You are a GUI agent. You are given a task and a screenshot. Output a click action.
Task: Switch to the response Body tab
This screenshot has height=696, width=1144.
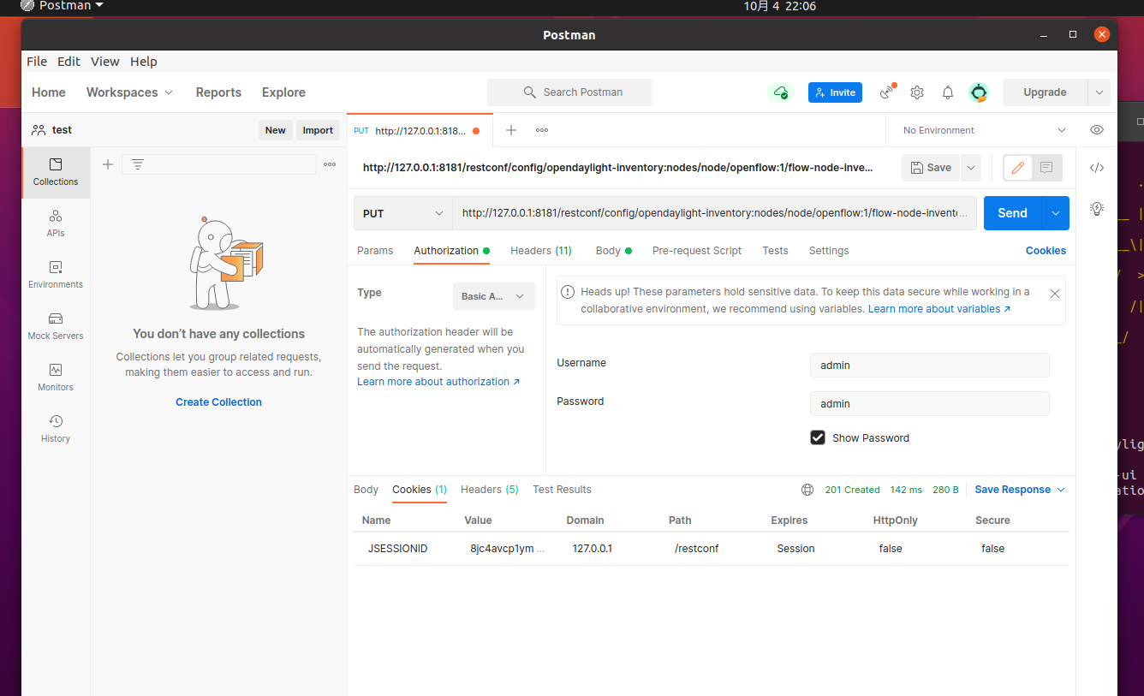pos(366,490)
